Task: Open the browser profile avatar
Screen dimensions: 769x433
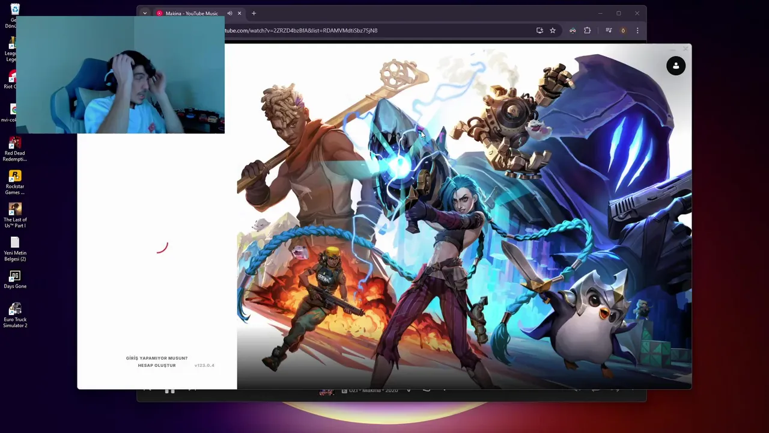Action: (x=623, y=31)
